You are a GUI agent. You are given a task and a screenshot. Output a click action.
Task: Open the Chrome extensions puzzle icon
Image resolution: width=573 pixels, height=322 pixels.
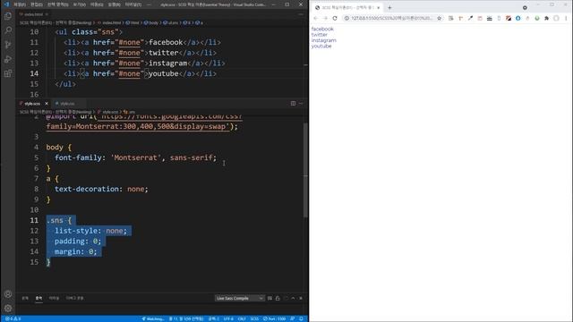tap(546, 18)
